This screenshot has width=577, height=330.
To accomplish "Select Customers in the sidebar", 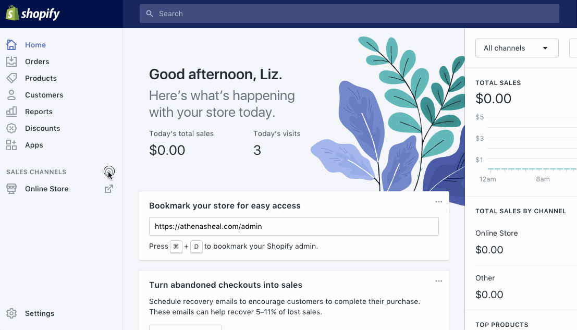I will coord(44,95).
